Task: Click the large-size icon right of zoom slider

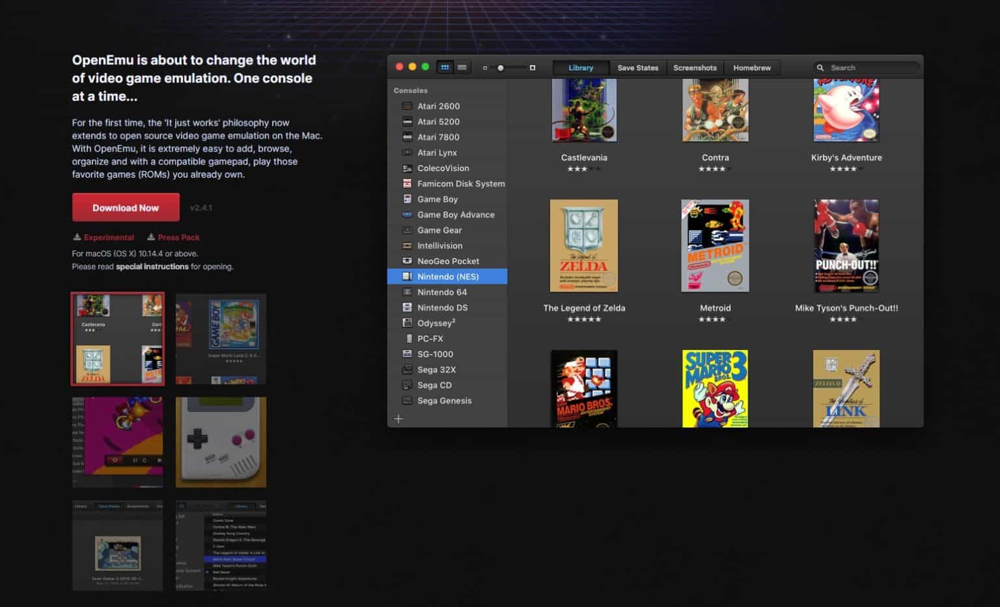Action: click(x=533, y=68)
